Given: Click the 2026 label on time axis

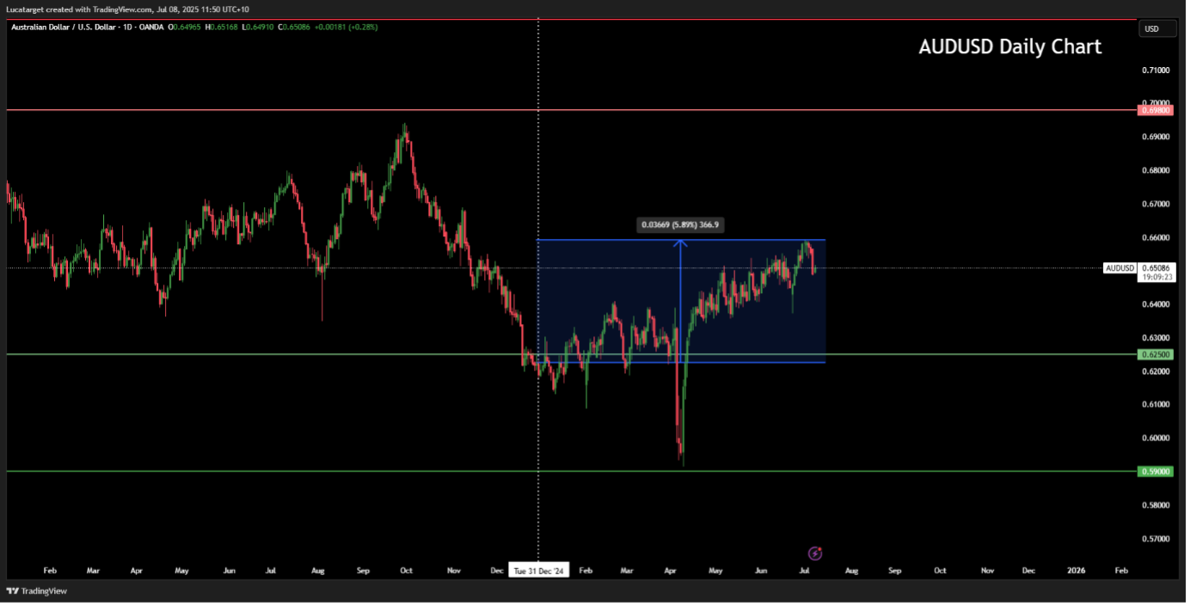Looking at the screenshot, I should pos(1076,570).
